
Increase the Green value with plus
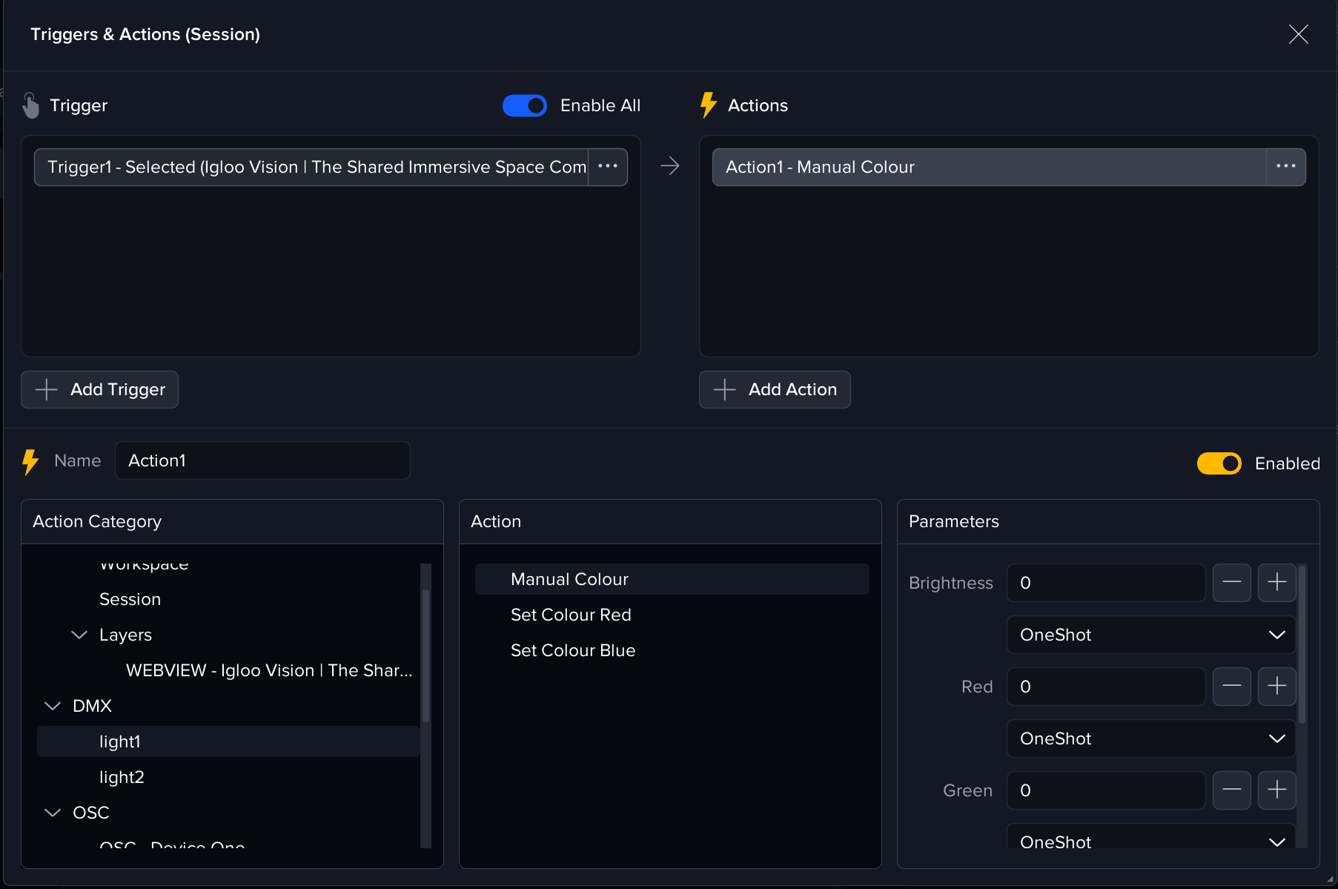tap(1276, 790)
